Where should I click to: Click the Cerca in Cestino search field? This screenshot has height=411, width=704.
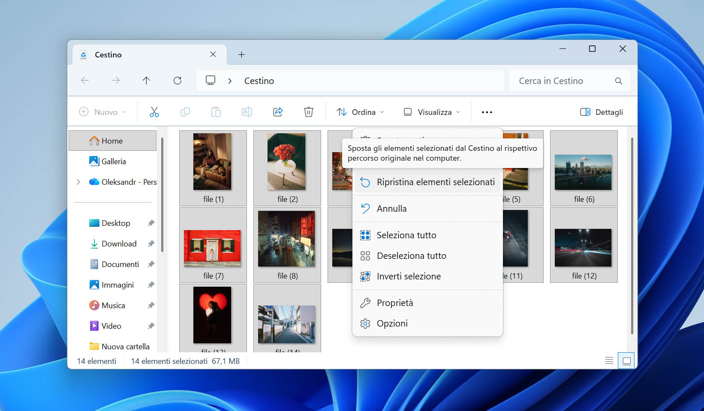click(x=570, y=81)
